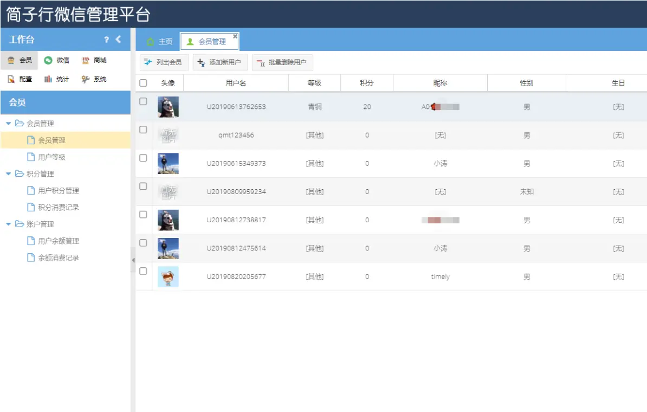Screen dimensions: 647x412
Task: Click placeholder avatar of U20190809959234
Action: click(168, 192)
